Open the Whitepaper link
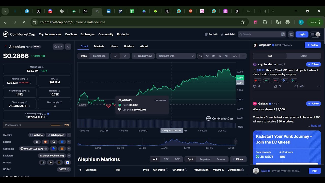The height and width of the screenshot is (183, 325). 55,135
